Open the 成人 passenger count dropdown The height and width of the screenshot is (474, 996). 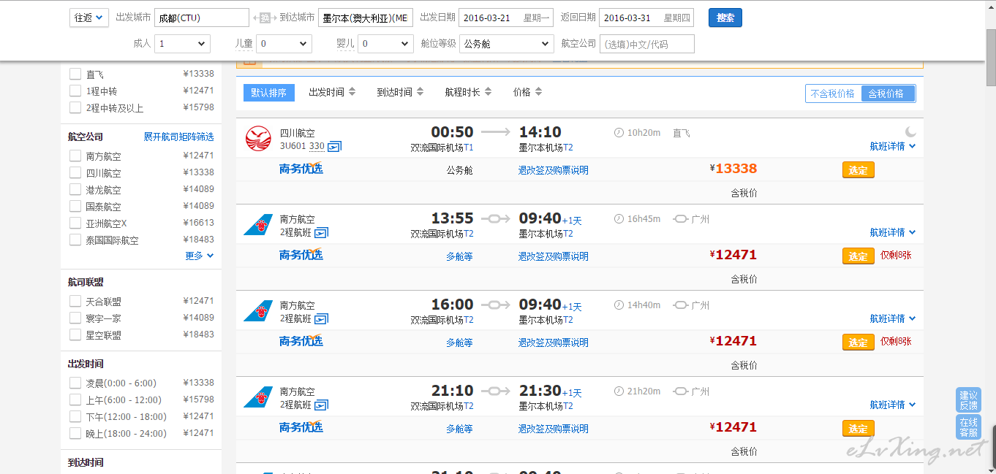(183, 44)
